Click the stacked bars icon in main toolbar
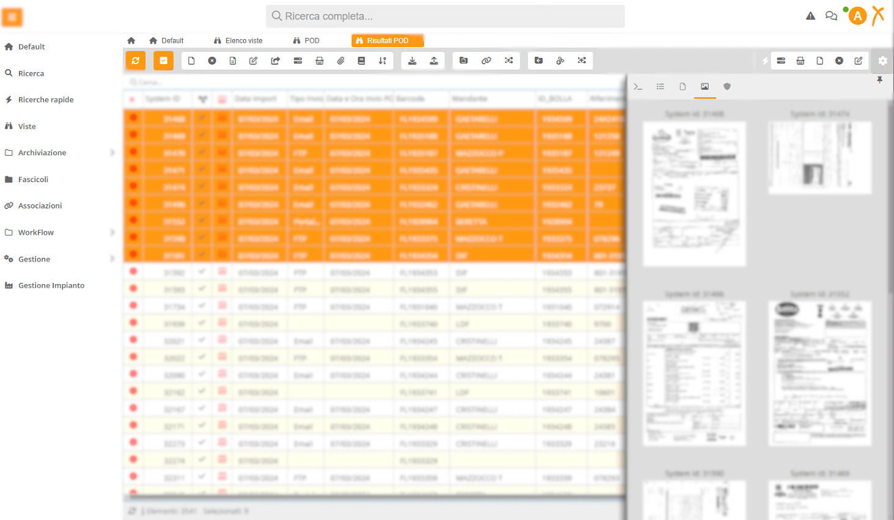Viewport: 894px width, 520px height. pos(298,60)
